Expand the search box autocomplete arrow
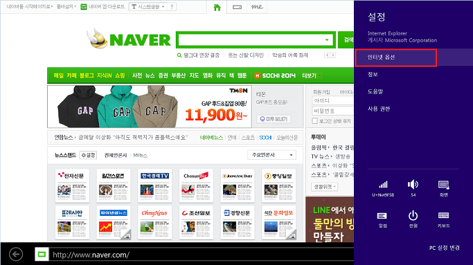Viewport: 473px width, 265px height. pyautogui.click(x=327, y=40)
